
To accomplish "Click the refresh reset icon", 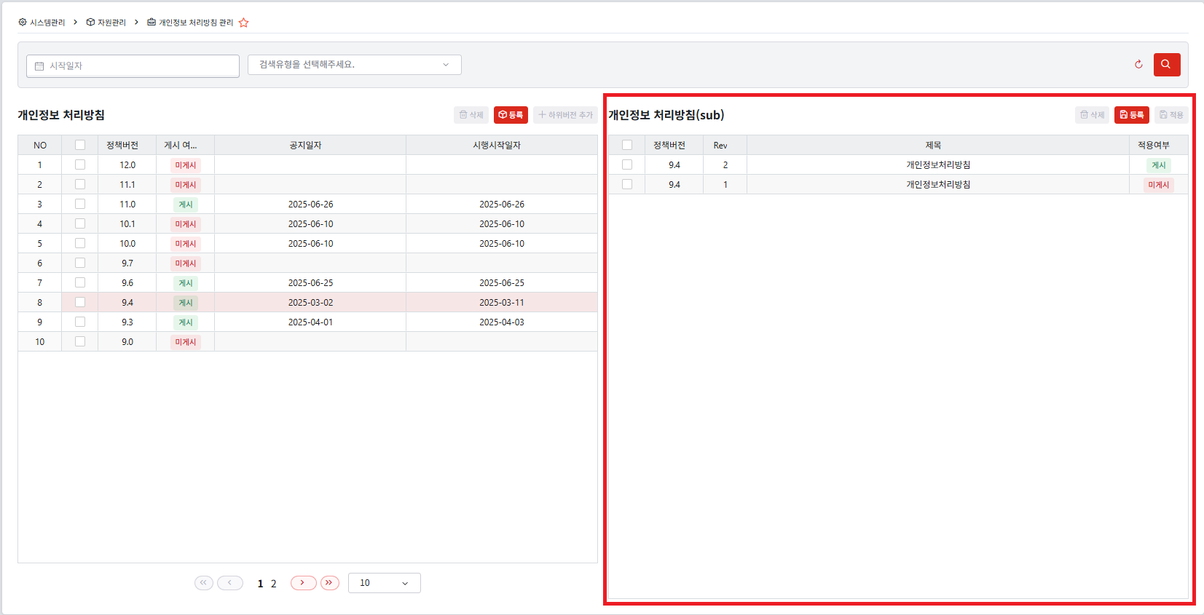I will pyautogui.click(x=1138, y=64).
